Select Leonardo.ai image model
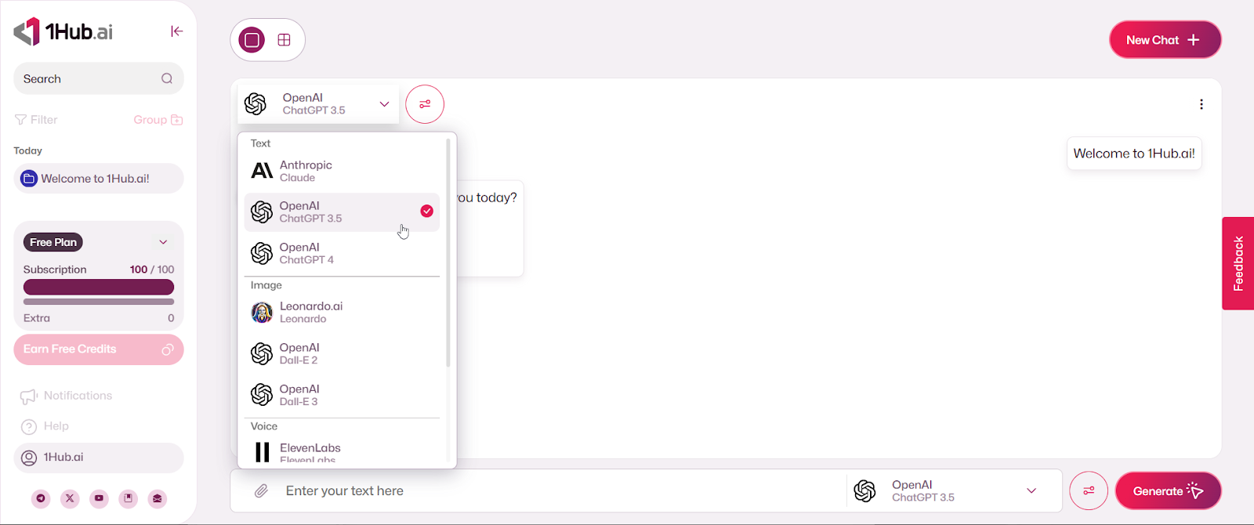The image size is (1254, 525). (x=342, y=313)
